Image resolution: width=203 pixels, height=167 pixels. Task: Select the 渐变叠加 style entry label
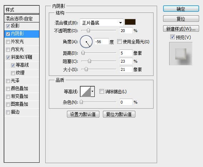(20, 96)
